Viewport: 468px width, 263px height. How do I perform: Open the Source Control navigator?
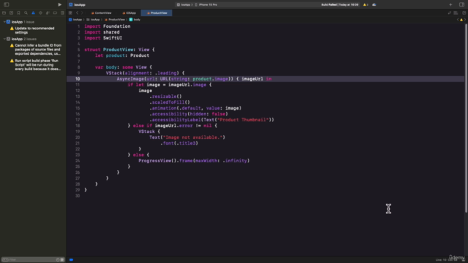point(12,13)
